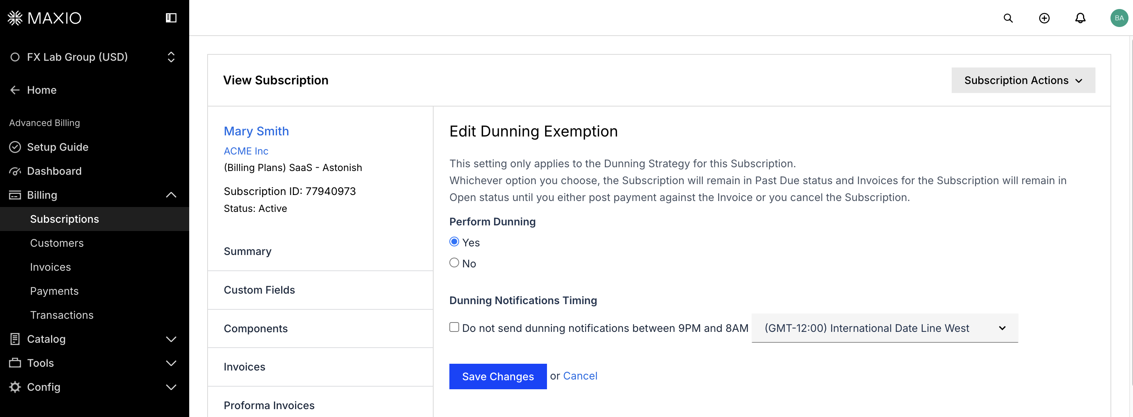The image size is (1133, 417).
Task: Click the Setup Guide checkmark icon
Action: [x=15, y=147]
